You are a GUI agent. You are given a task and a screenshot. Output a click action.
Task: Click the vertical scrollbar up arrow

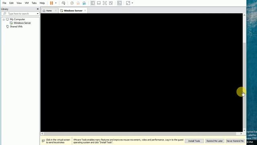(x=245, y=15)
